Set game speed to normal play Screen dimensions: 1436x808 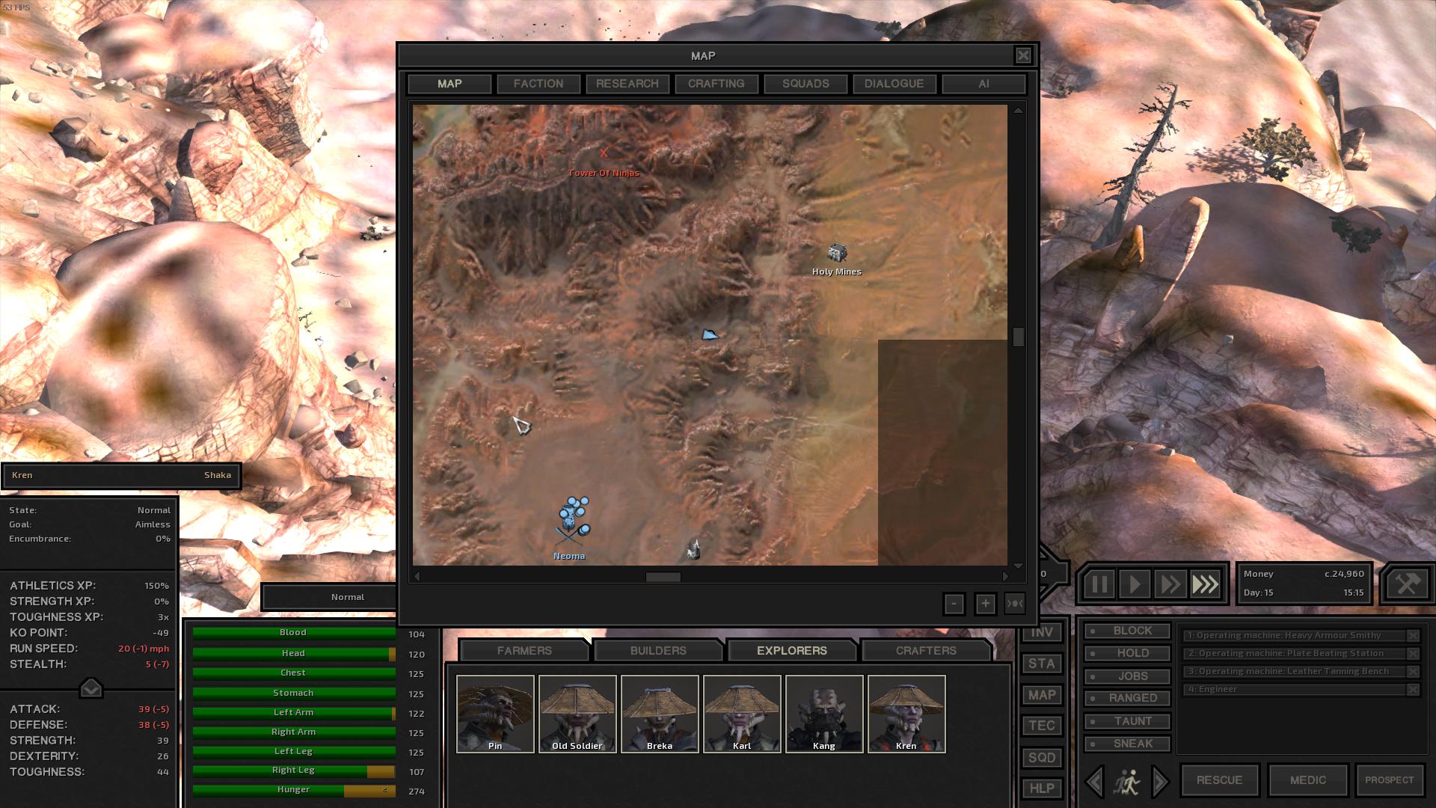click(1134, 584)
